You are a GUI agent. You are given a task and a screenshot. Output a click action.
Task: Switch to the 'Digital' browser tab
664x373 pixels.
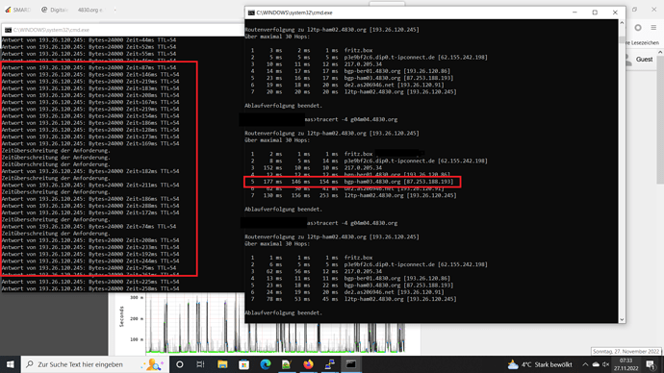pos(55,10)
